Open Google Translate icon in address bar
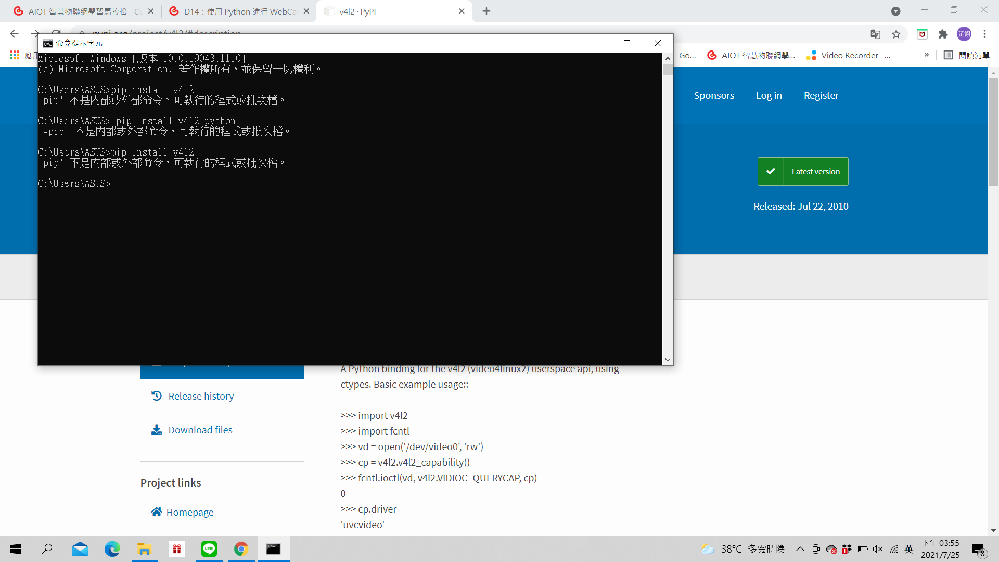 click(x=875, y=34)
